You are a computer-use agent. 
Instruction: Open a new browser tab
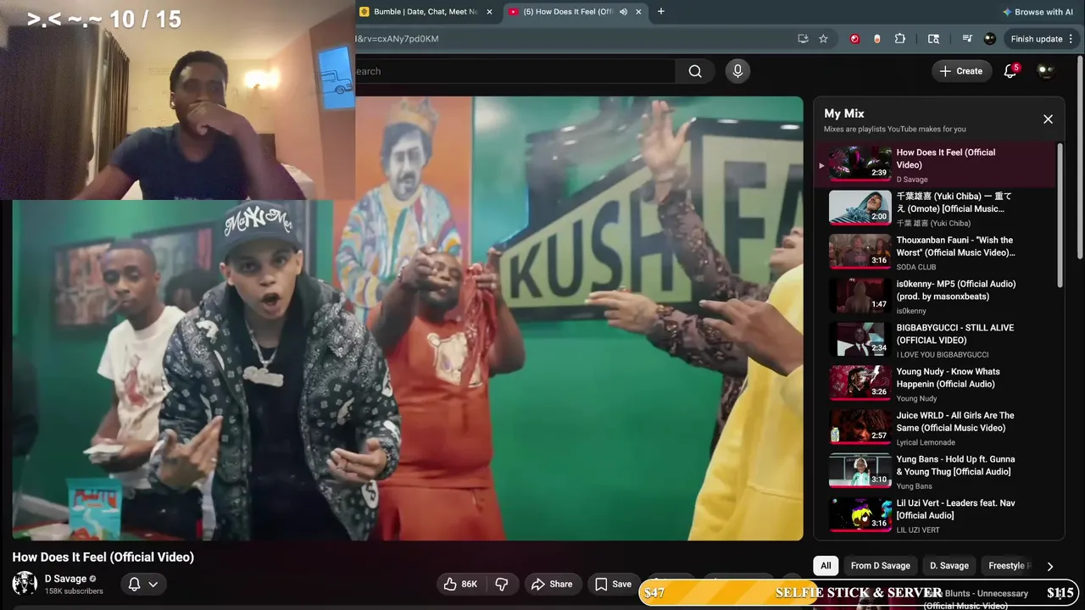coord(661,12)
